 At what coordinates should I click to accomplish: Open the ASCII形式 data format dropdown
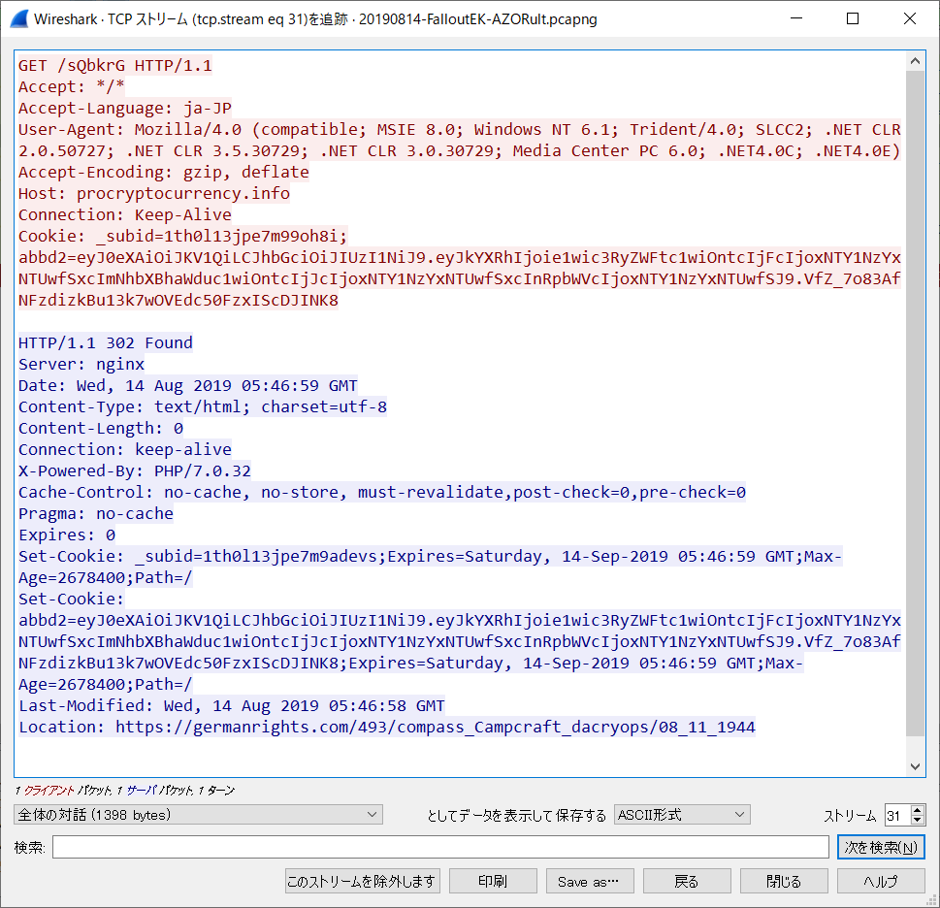tap(682, 815)
